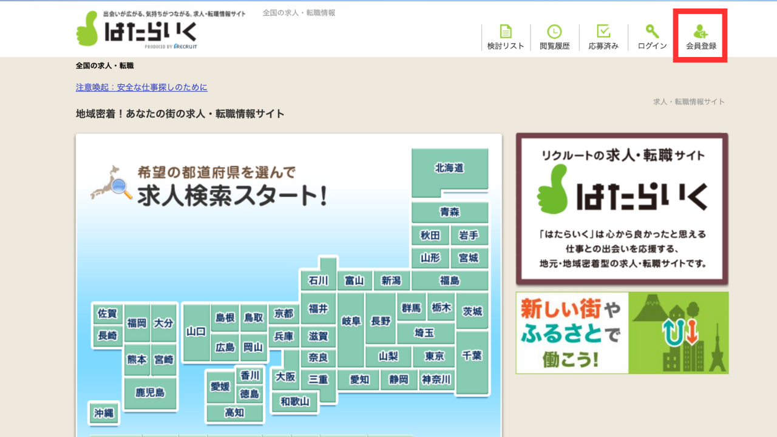Select 栃木 prefecture
777x437 pixels.
pyautogui.click(x=442, y=308)
